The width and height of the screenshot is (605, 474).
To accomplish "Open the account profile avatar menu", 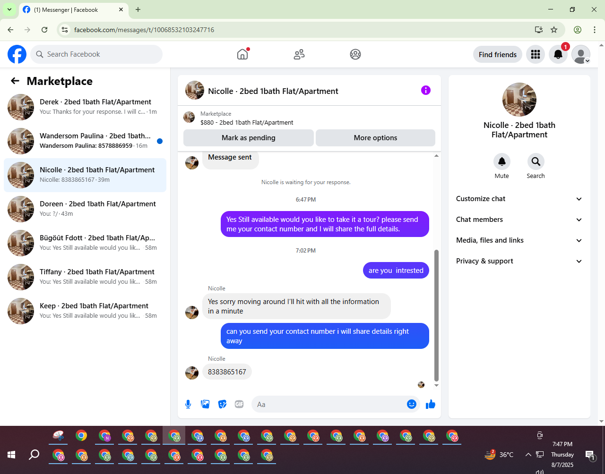I will [581, 54].
